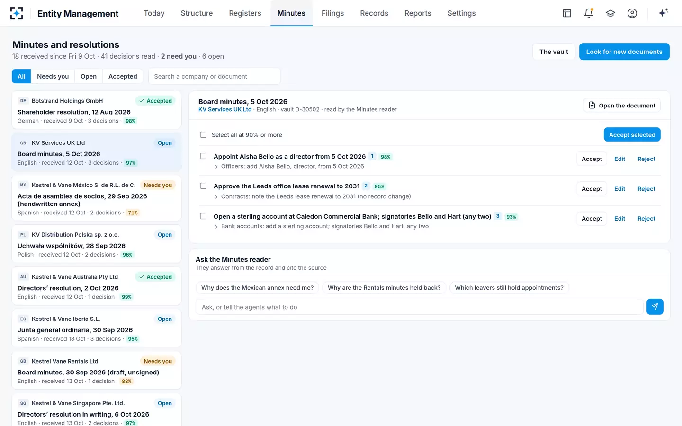Click the send arrow button in Ask box

click(655, 307)
